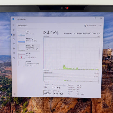
Task: Click the Wi-Fi mini graph thumbnail
Action: 22,56
